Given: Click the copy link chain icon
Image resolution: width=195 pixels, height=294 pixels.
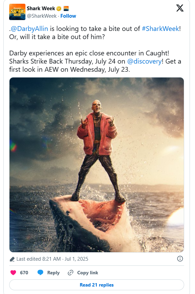Looking at the screenshot, I should [70, 273].
